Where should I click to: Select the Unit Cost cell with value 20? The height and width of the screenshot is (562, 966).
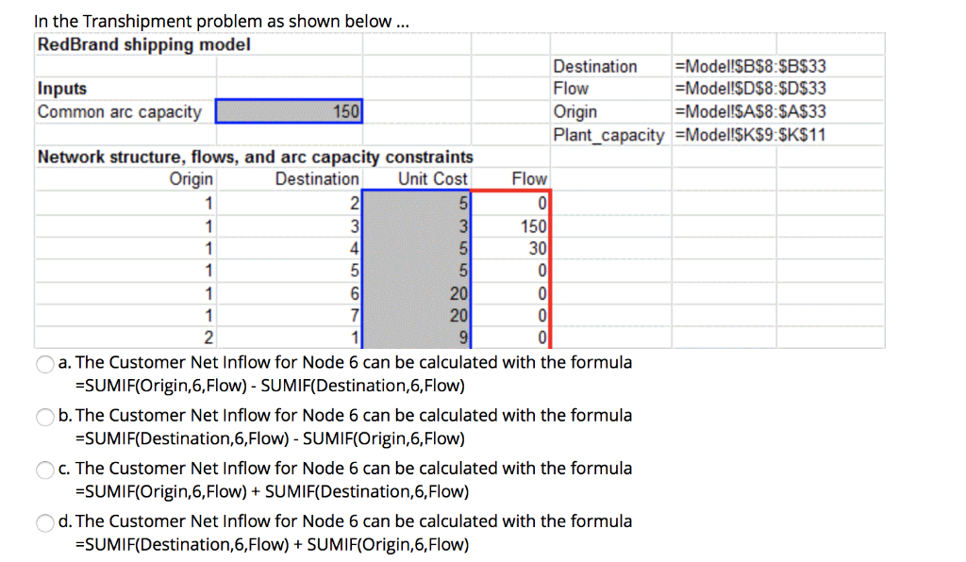pyautogui.click(x=458, y=293)
